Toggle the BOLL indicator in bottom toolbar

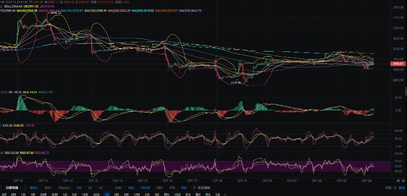(34, 187)
